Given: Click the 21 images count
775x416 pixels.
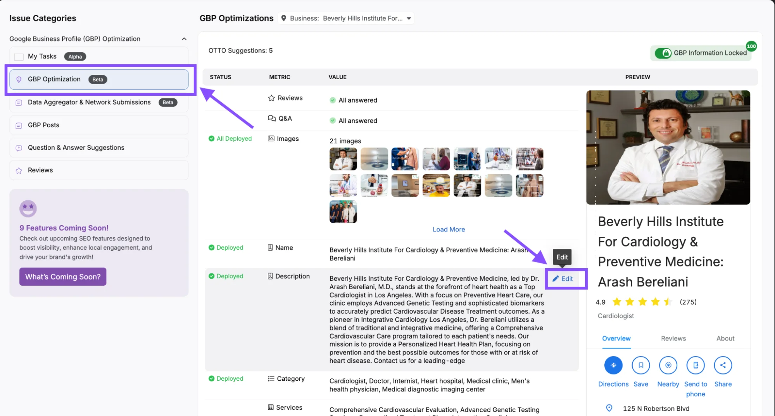Looking at the screenshot, I should pos(345,141).
